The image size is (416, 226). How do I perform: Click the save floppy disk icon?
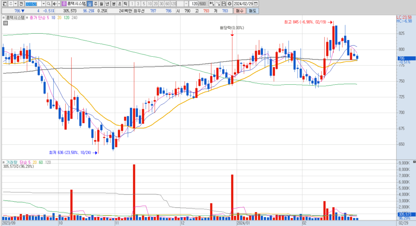click(224, 4)
